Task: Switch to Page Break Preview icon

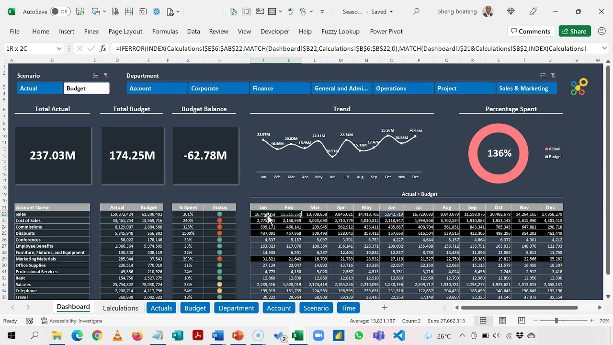Action: click(x=522, y=321)
